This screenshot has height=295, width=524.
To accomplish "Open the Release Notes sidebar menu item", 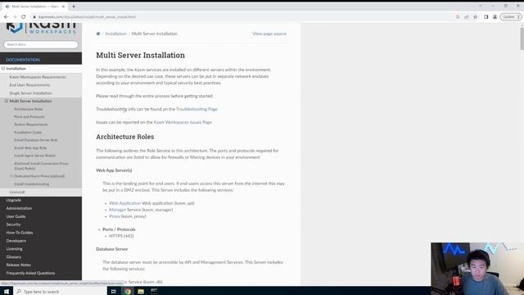I will pos(18,265).
